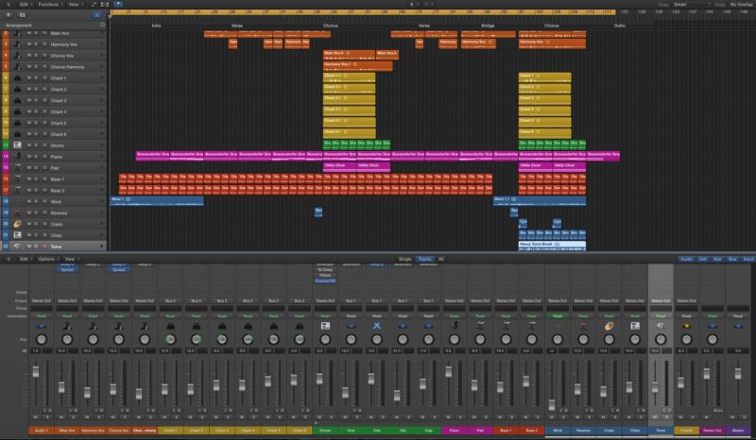The image size is (756, 440).
Task: Open the mixer Edit dropdown menu
Action: click(26, 260)
